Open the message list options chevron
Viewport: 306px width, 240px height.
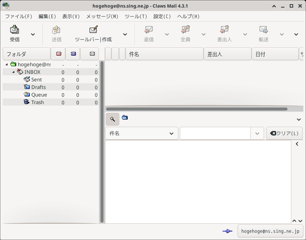point(299,119)
